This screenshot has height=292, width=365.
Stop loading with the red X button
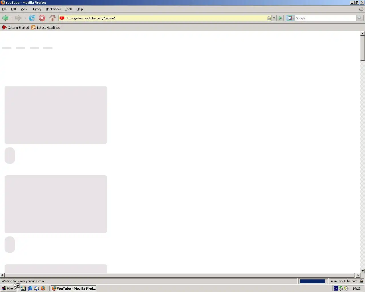(42, 18)
